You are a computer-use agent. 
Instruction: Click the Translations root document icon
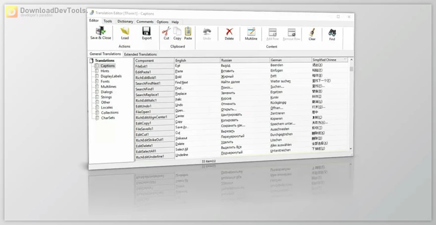click(x=91, y=60)
